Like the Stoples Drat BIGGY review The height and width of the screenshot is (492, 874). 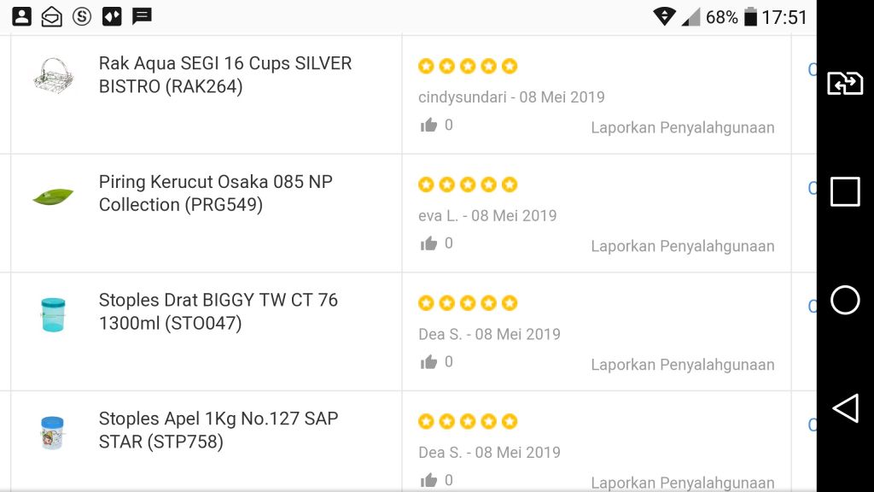pyautogui.click(x=428, y=362)
